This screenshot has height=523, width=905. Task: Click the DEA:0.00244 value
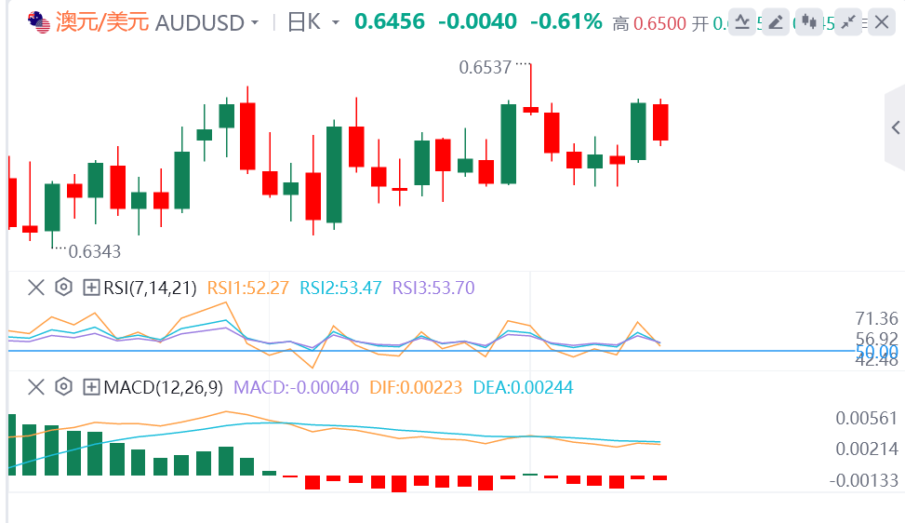coord(523,387)
